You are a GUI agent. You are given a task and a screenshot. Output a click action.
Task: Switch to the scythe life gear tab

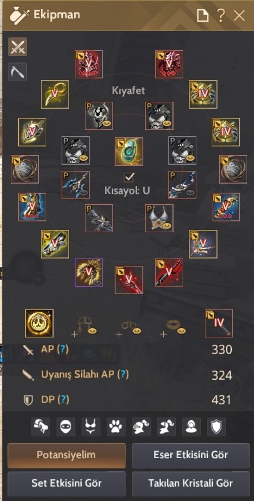(17, 72)
